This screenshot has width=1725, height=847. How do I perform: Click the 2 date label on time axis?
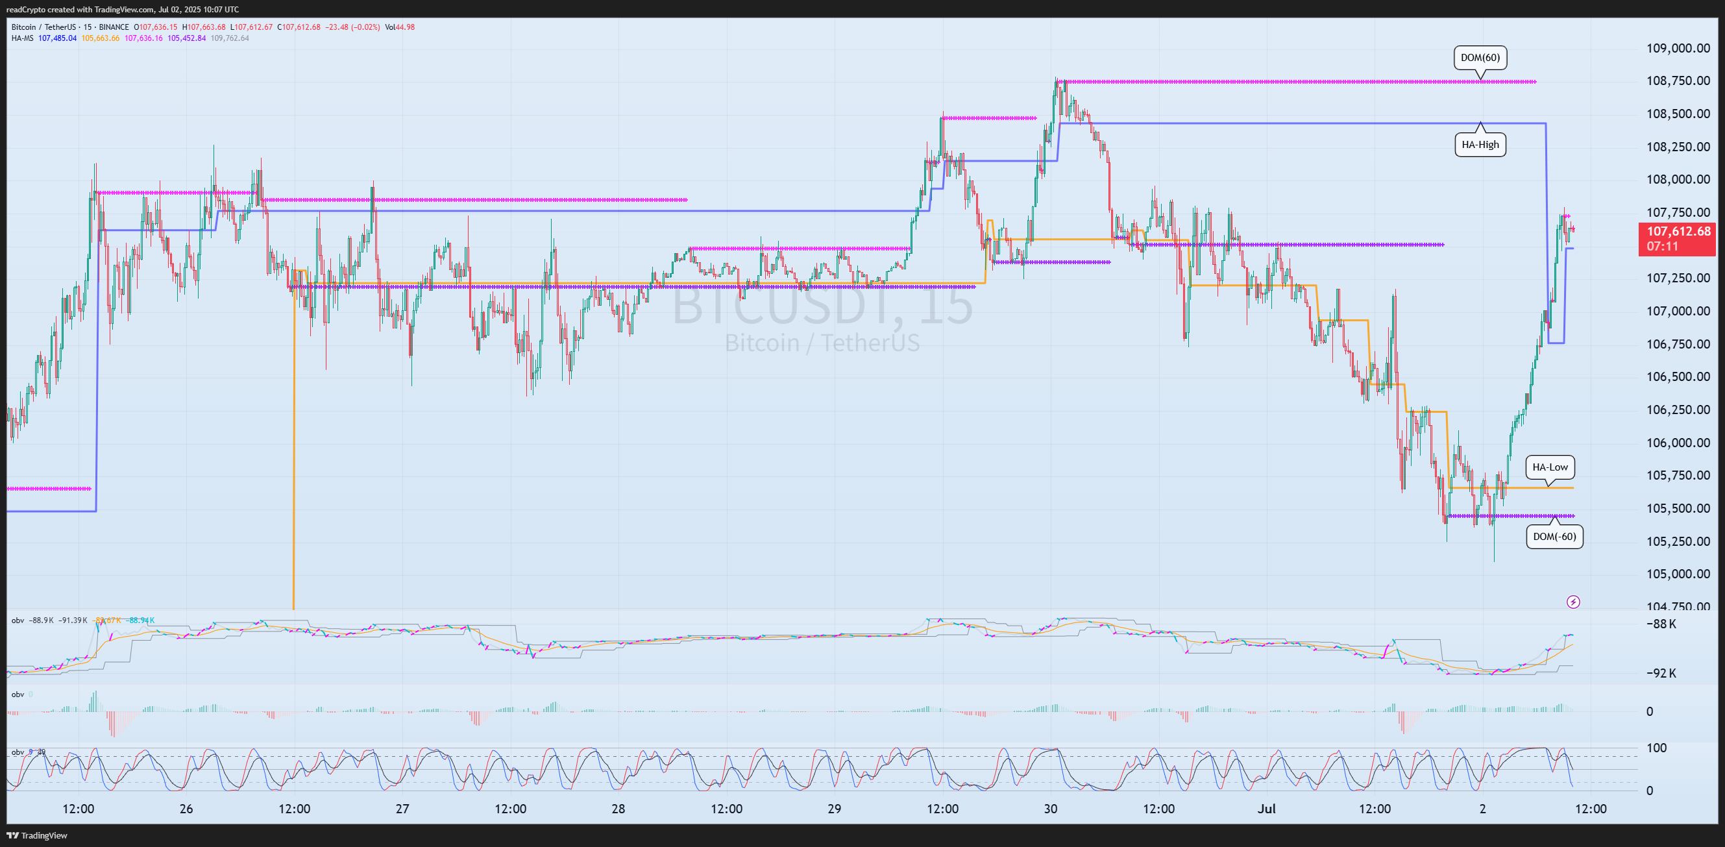[x=1482, y=809]
